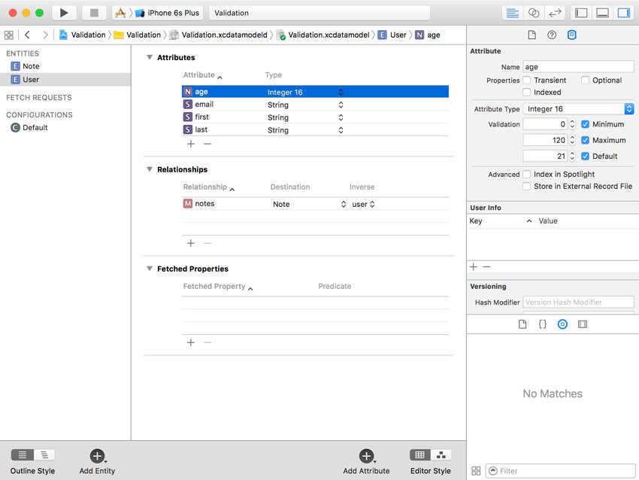Image resolution: width=639 pixels, height=480 pixels.
Task: Open the age attribute breadcrumb
Action: click(428, 35)
